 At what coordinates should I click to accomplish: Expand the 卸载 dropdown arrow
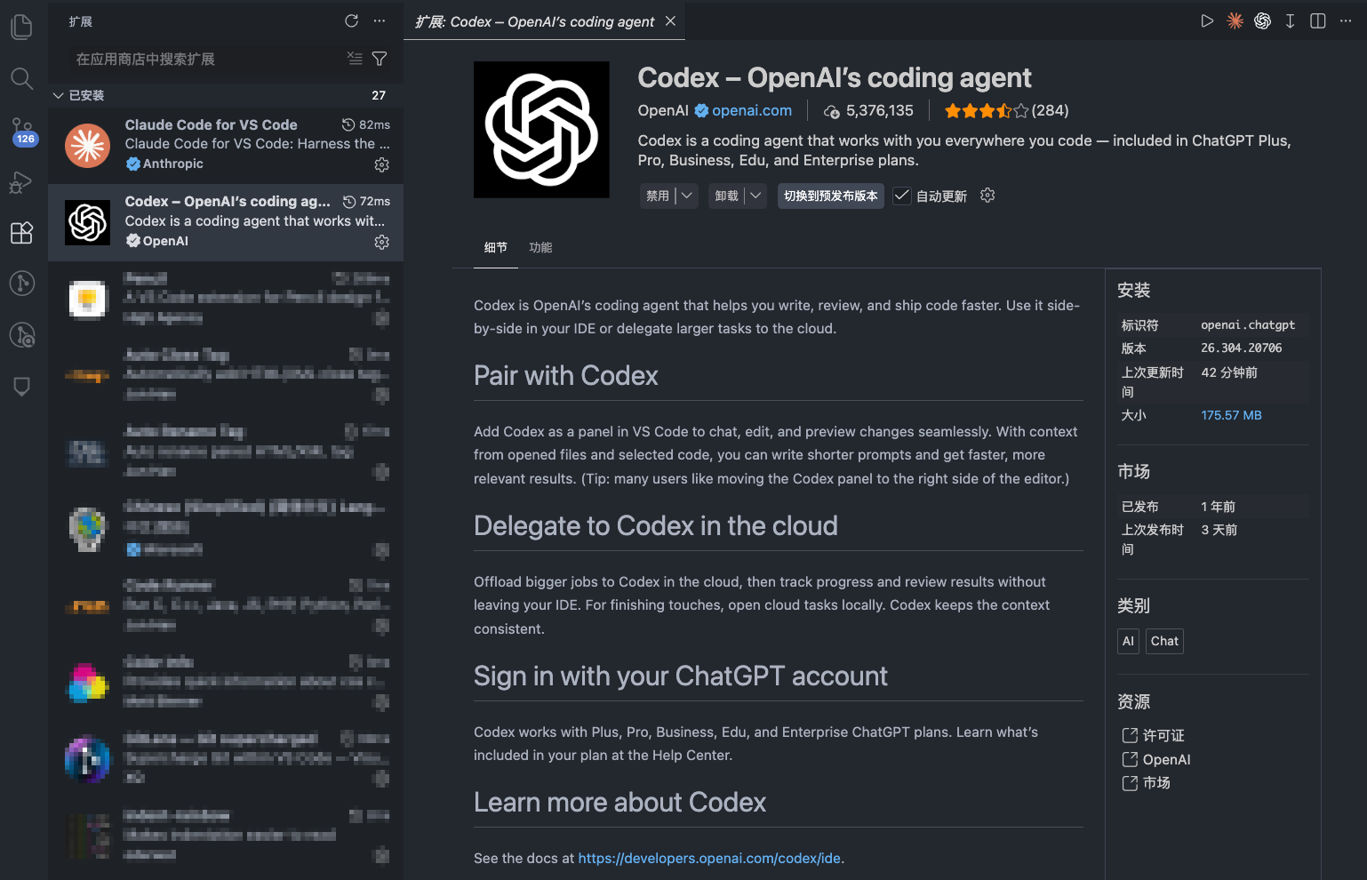click(755, 196)
